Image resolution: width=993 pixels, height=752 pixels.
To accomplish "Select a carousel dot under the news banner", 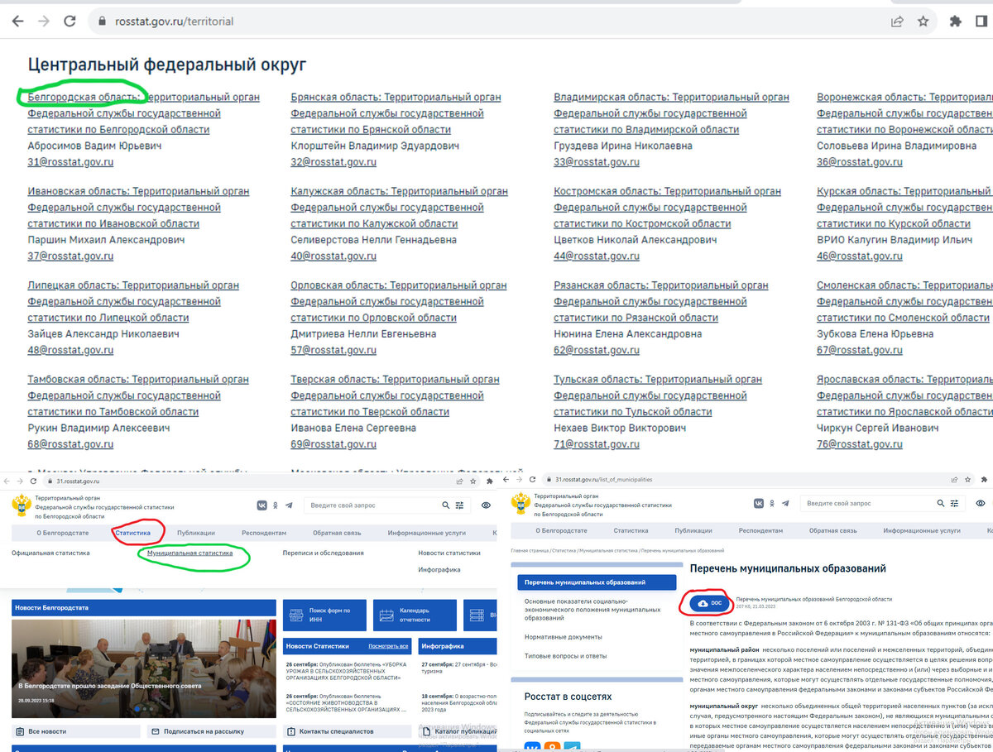I will [137, 709].
